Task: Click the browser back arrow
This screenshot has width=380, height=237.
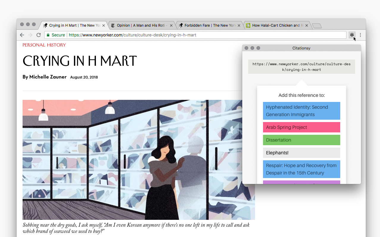Action: (x=22, y=35)
